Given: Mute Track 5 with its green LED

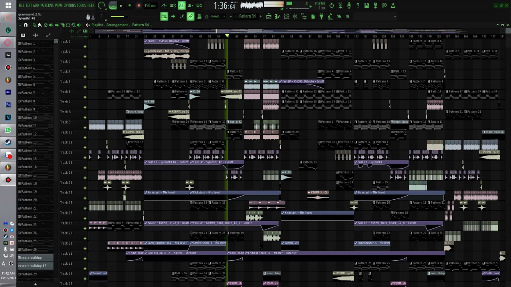Looking at the screenshot, I should (x=85, y=87).
